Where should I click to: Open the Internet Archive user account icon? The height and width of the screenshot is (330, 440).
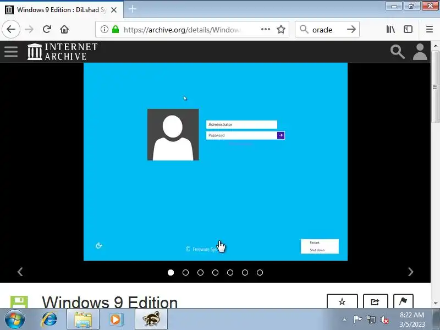tap(420, 52)
